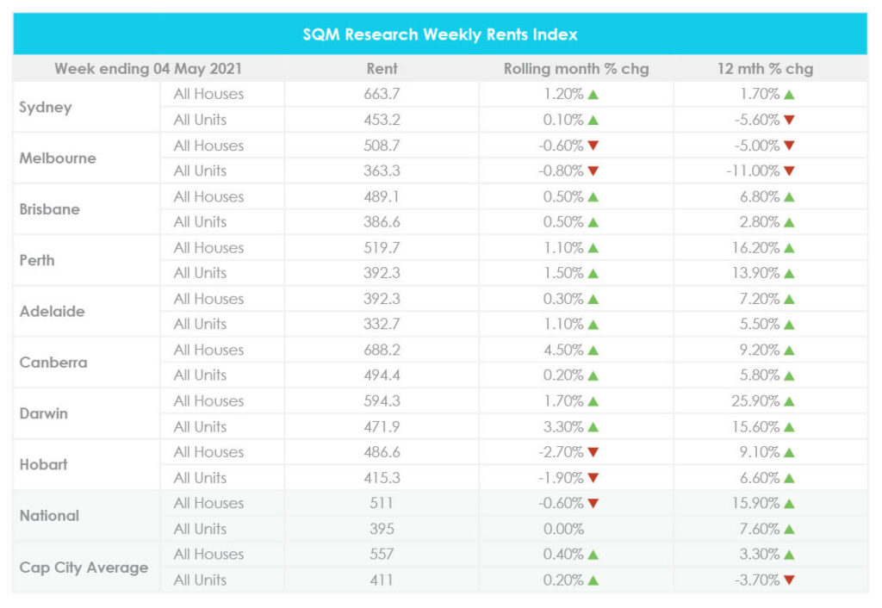Click the SQM Research Weekly Rents Index title
The width and height of the screenshot is (882, 608).
(440, 34)
